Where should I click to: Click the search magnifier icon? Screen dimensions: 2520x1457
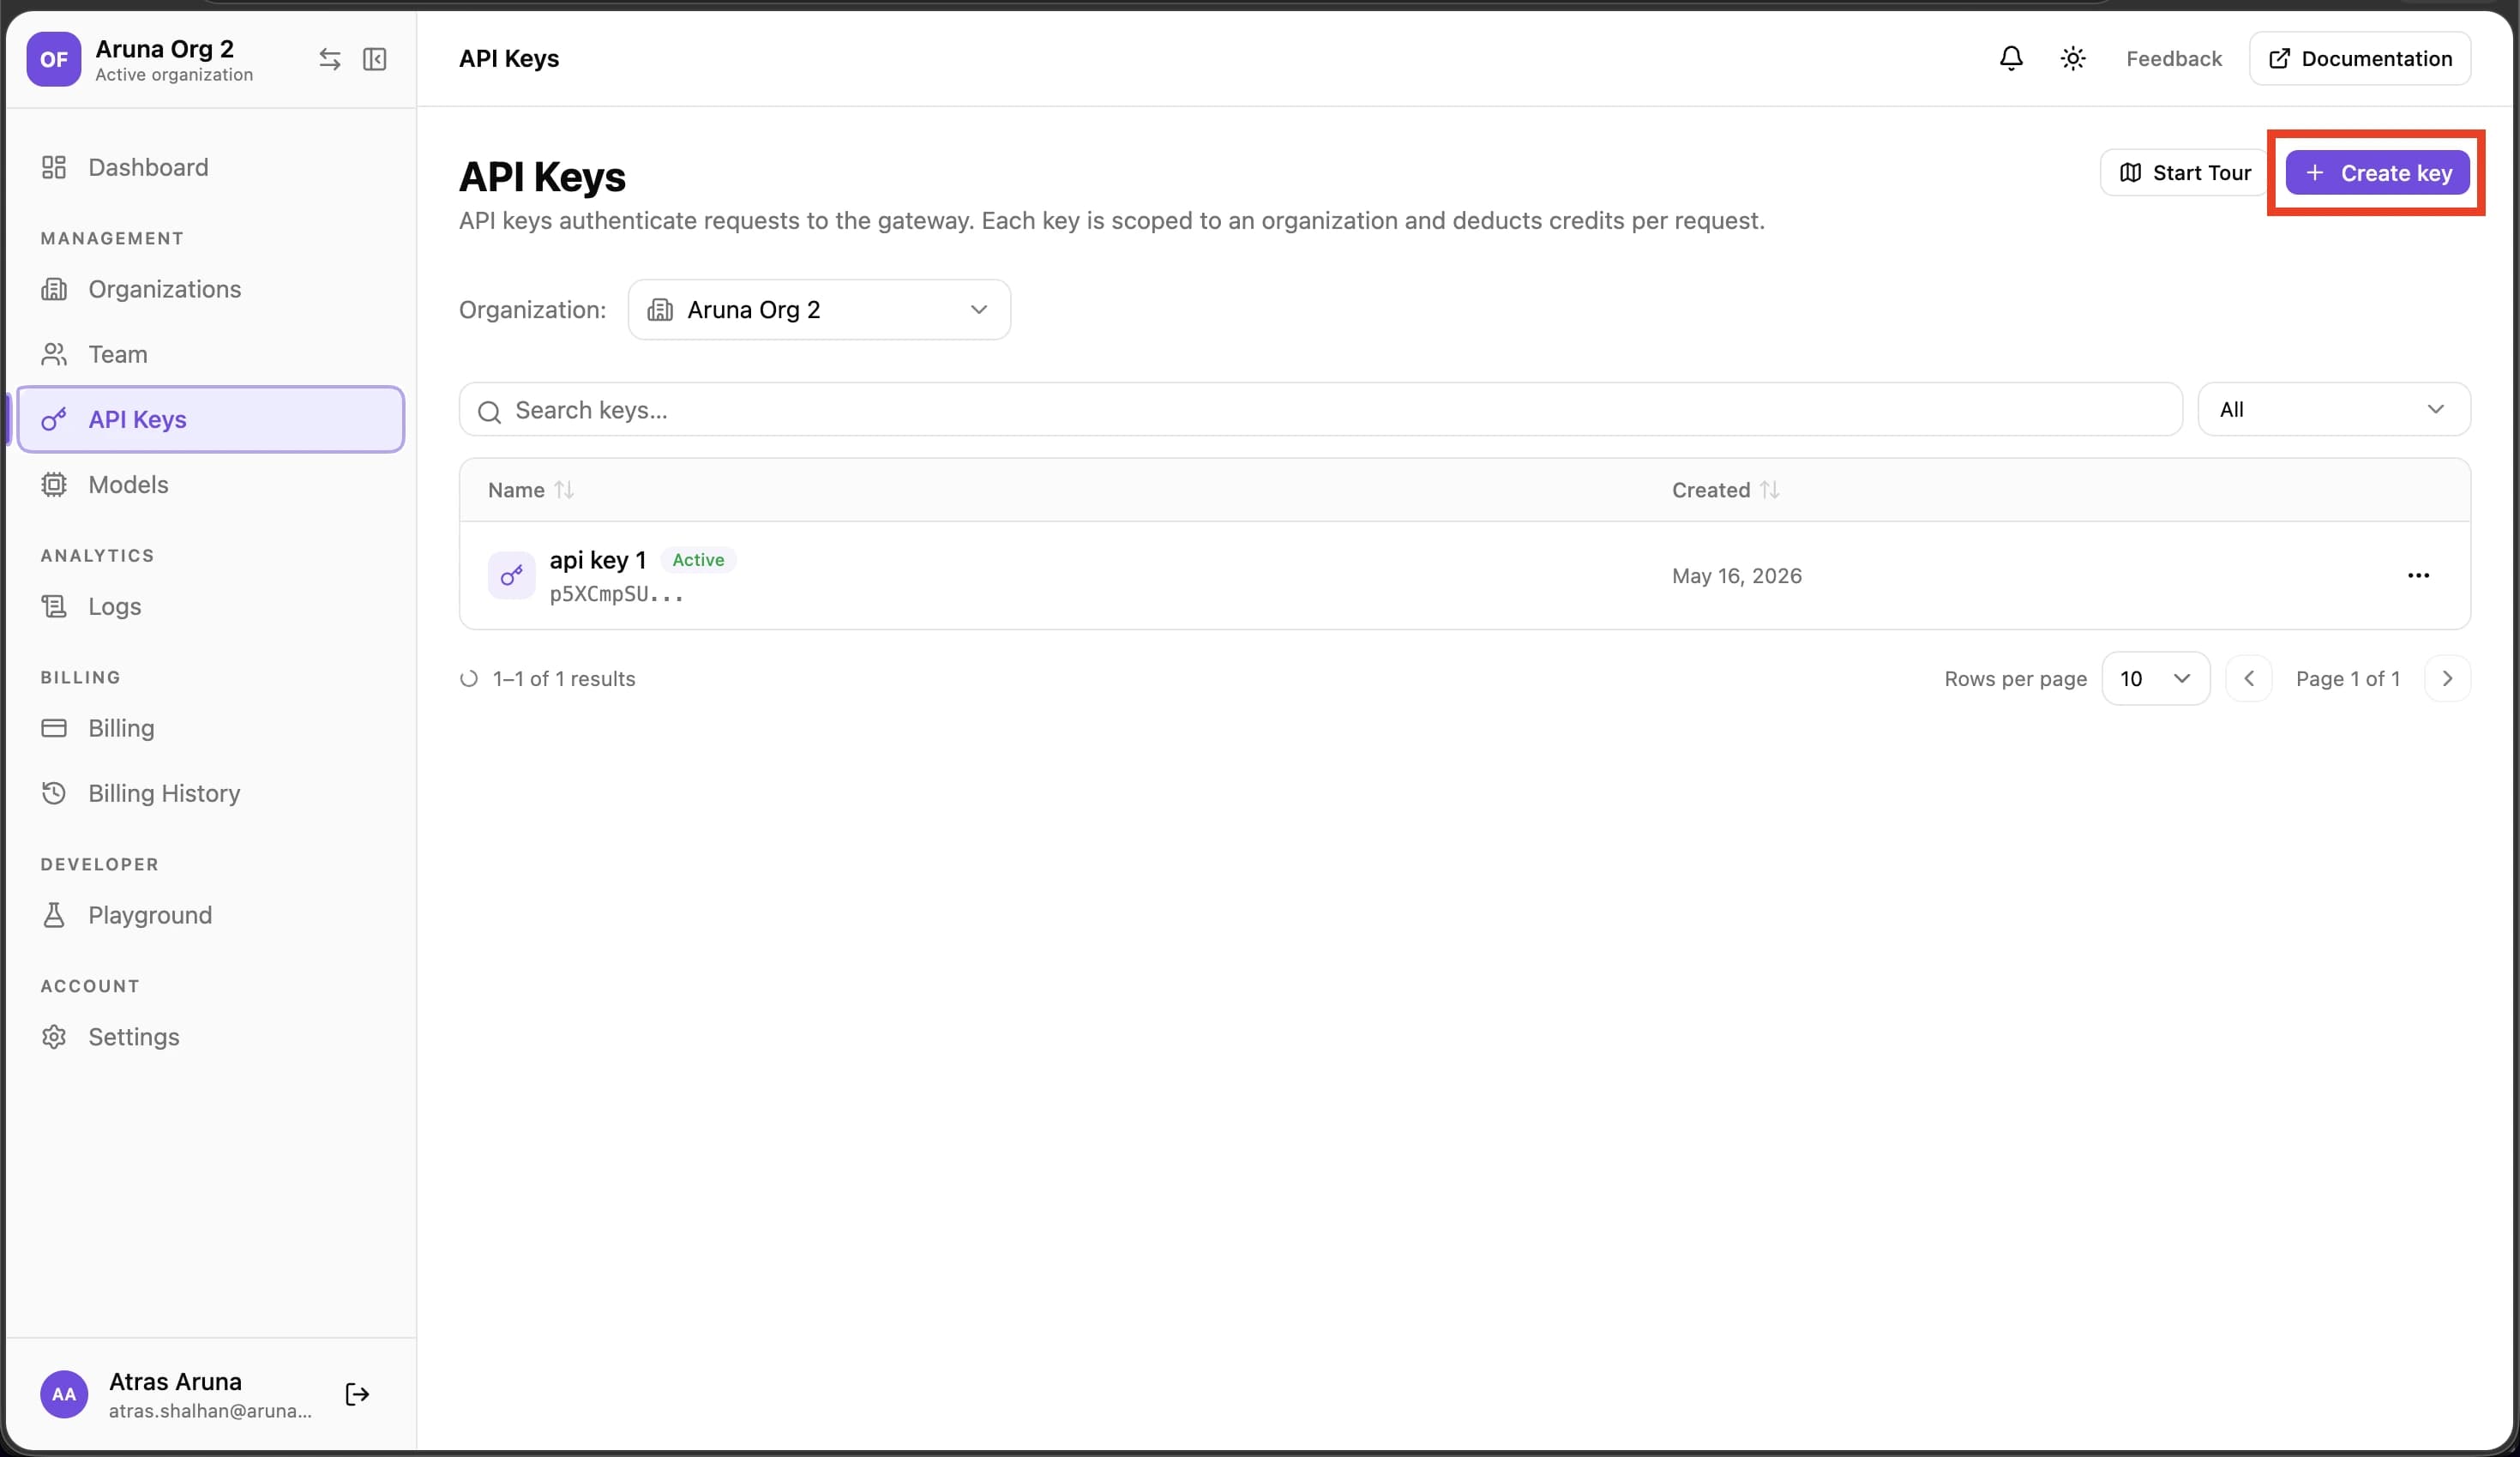tap(489, 411)
